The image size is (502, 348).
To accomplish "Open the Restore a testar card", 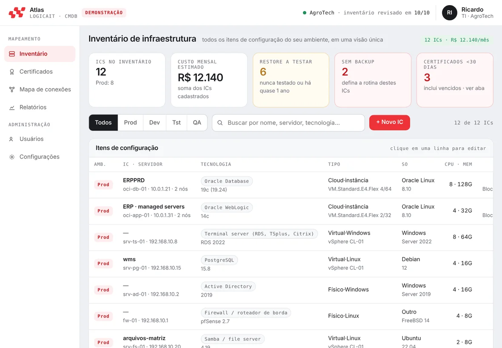I will click(x=291, y=80).
